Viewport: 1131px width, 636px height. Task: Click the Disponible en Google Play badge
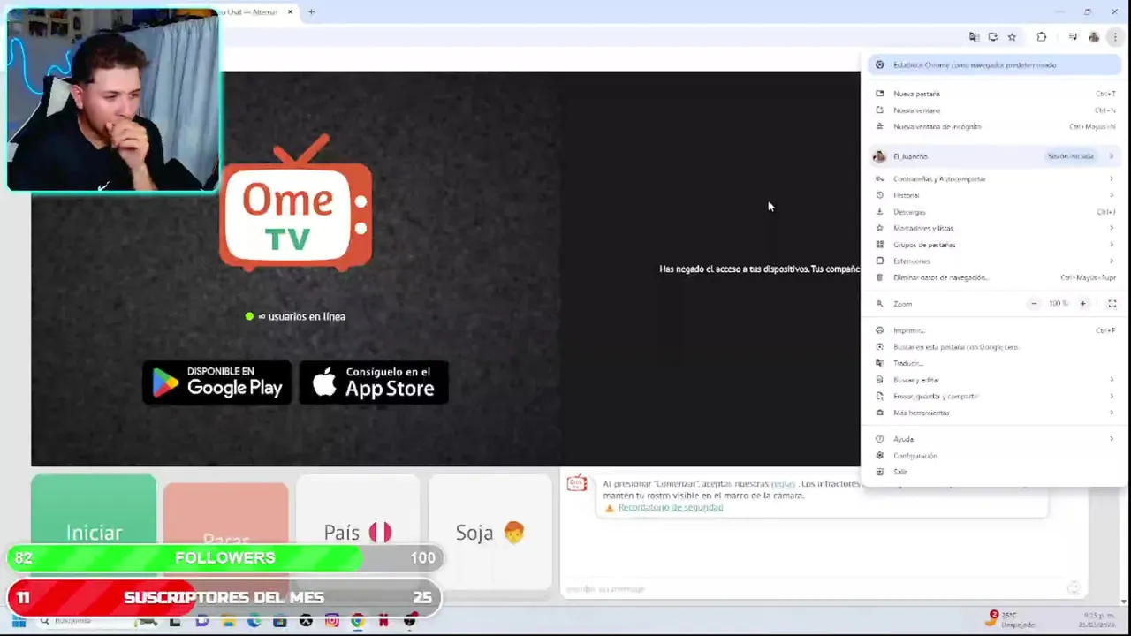[217, 382]
